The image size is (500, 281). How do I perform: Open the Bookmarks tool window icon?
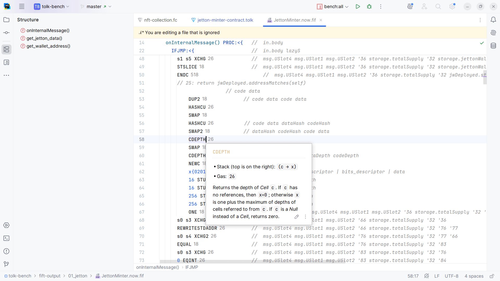[7, 62]
